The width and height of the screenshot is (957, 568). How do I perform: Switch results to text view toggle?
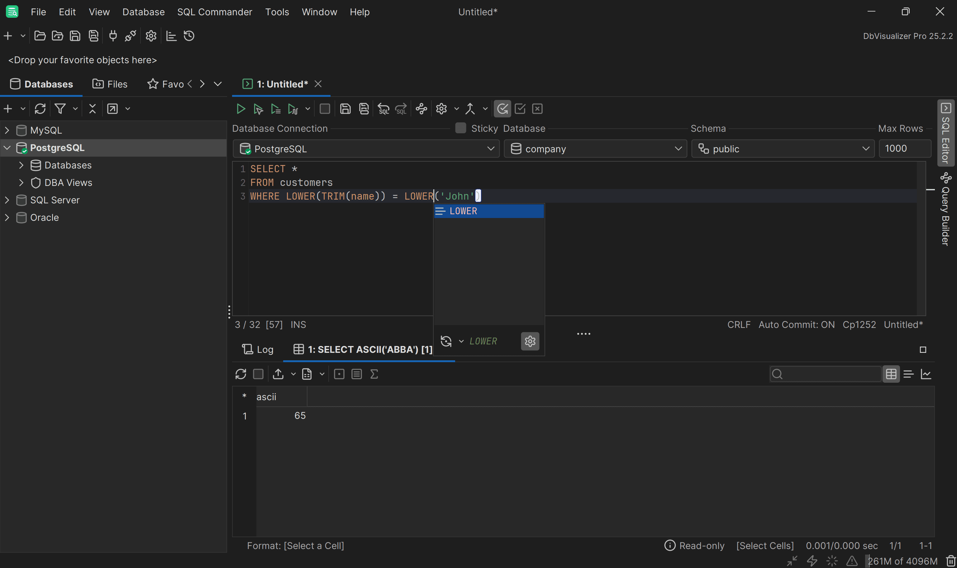click(909, 374)
